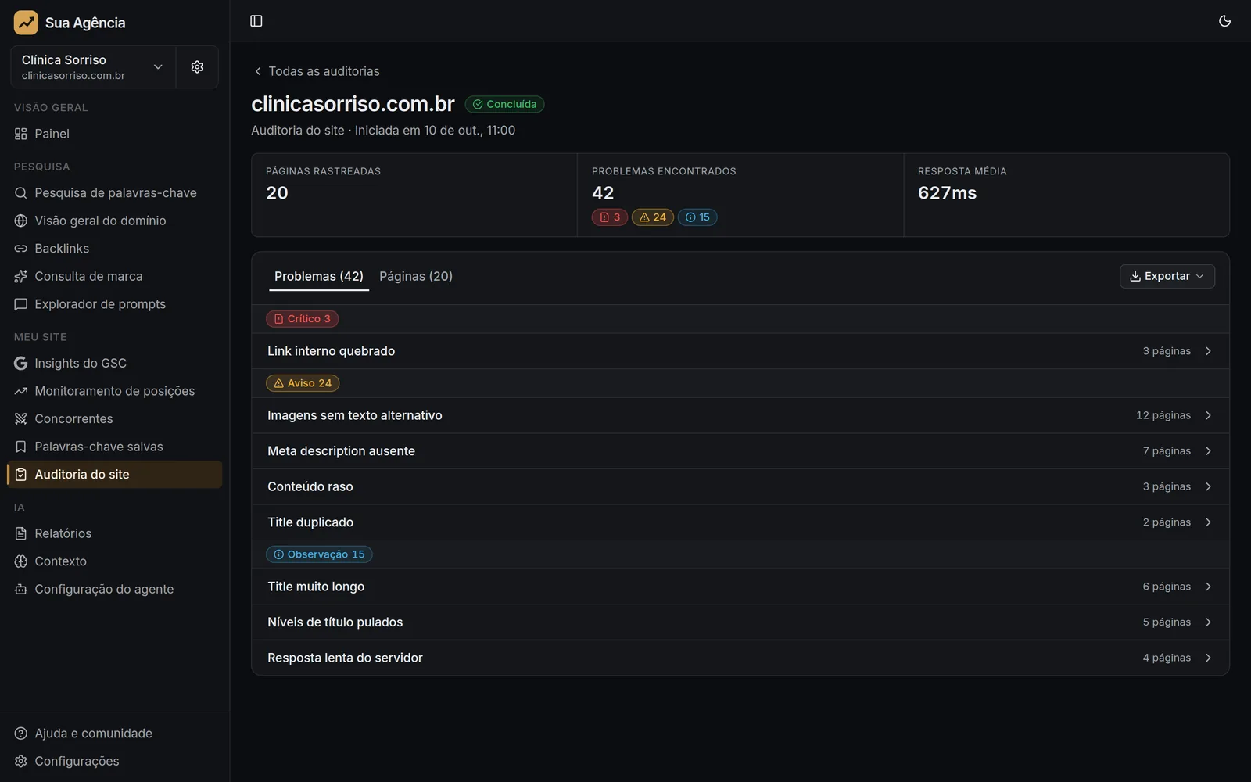Open project settings gear beside Clínica Sorriso
1251x782 pixels.
[x=197, y=67]
